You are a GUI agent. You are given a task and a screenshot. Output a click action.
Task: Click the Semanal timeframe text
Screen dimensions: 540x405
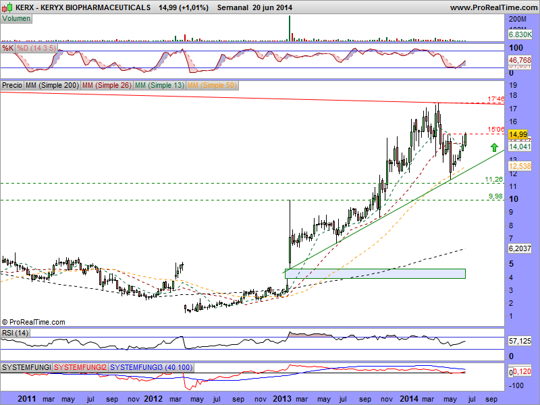[232, 7]
